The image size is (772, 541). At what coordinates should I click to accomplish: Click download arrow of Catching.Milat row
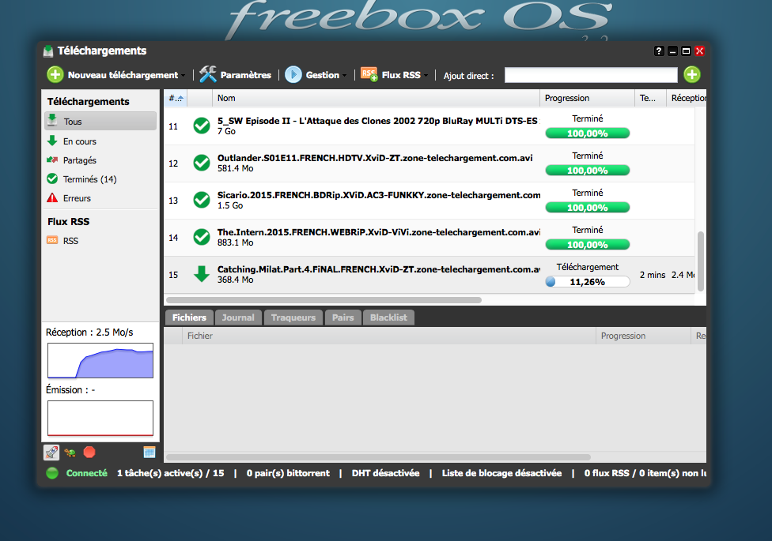pos(202,274)
